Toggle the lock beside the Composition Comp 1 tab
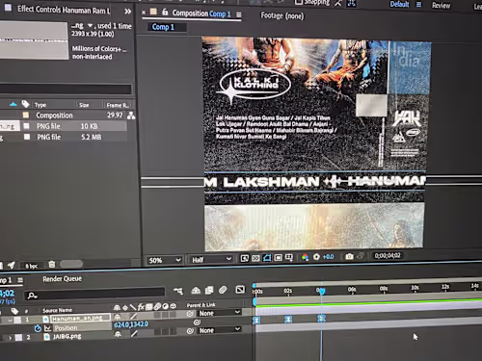This screenshot has height=361, width=482. click(x=165, y=13)
